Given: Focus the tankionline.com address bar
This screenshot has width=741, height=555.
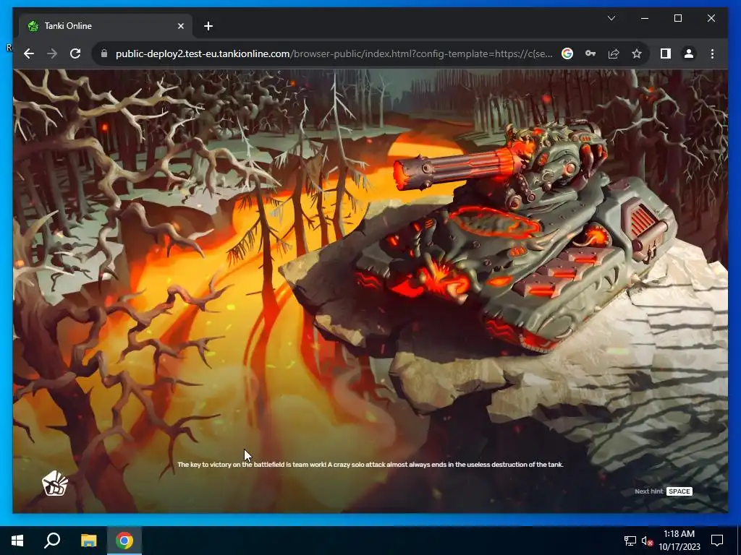Looking at the screenshot, I should coord(334,53).
